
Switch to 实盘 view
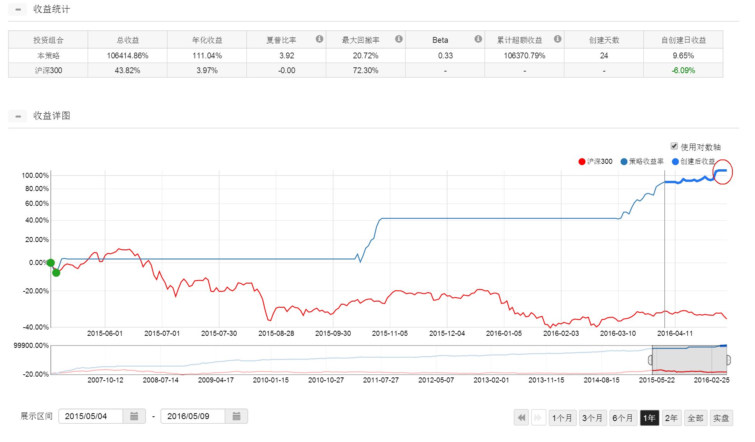[x=721, y=418]
